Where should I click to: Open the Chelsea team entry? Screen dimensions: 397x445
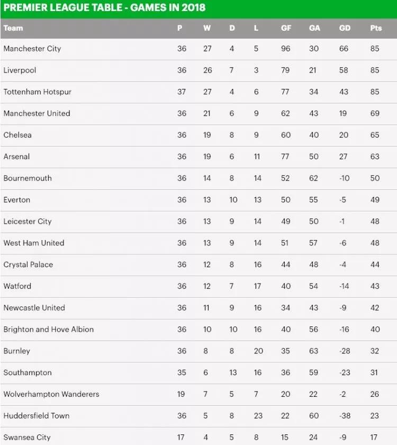(x=17, y=135)
